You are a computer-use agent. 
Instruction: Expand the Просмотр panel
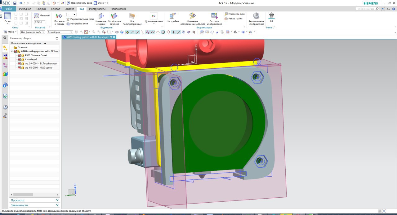click(x=35, y=200)
